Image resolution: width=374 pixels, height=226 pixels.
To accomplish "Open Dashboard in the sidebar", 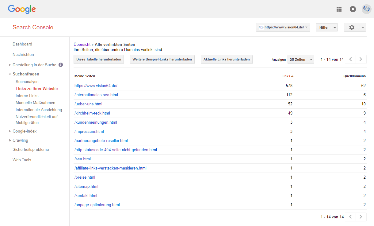I will click(x=22, y=44).
